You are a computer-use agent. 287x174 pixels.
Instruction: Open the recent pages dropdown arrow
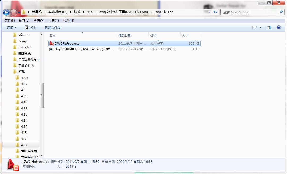(19, 12)
